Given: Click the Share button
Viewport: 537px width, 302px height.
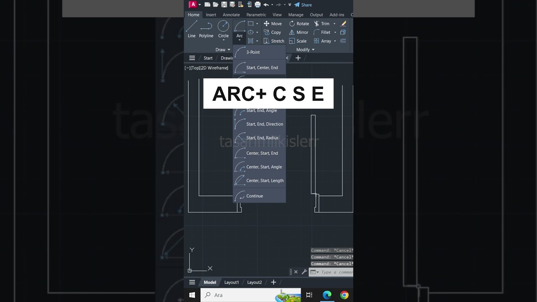Looking at the screenshot, I should (303, 5).
